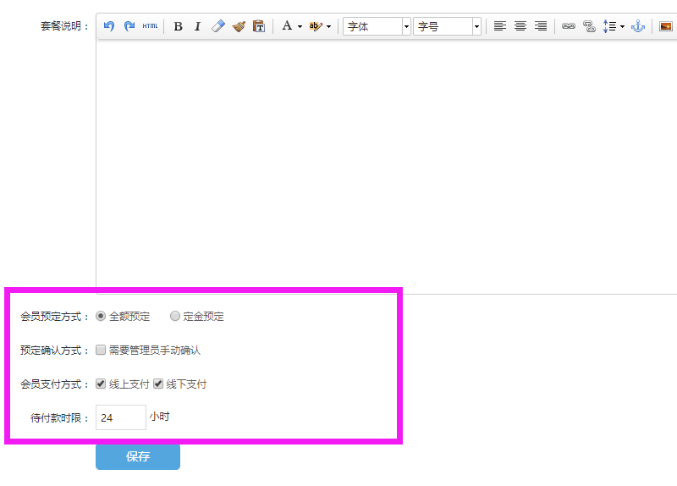Select the format painter brush icon
Image resolution: width=677 pixels, height=486 pixels.
(239, 26)
